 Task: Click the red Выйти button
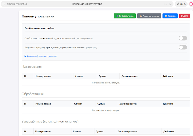coord(184,16)
